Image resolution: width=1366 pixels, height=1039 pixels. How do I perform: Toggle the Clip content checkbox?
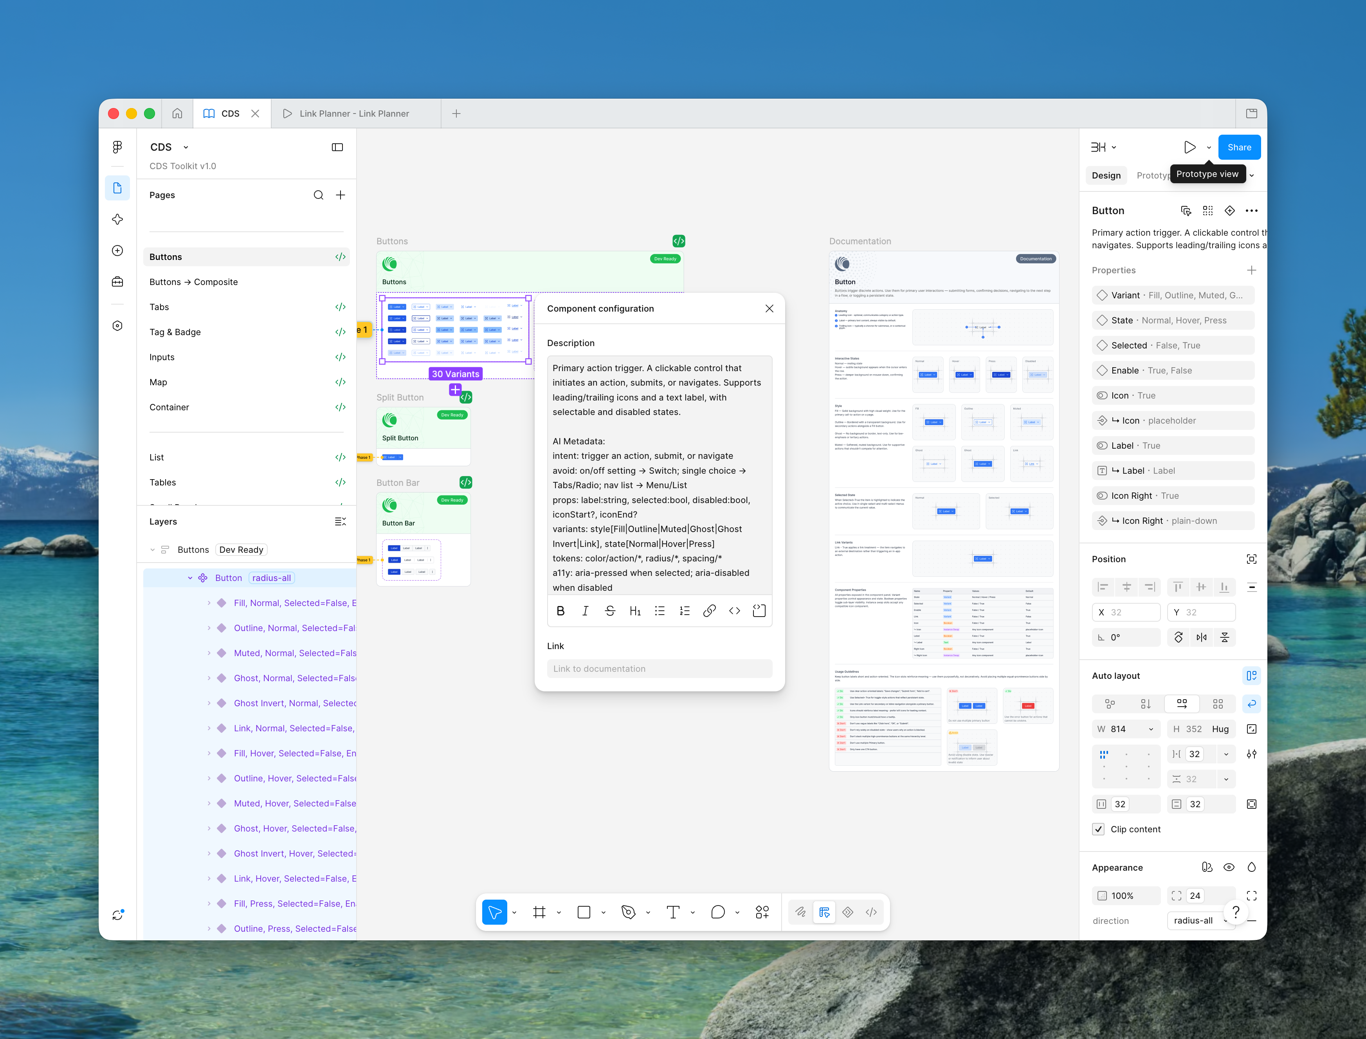[x=1098, y=829]
